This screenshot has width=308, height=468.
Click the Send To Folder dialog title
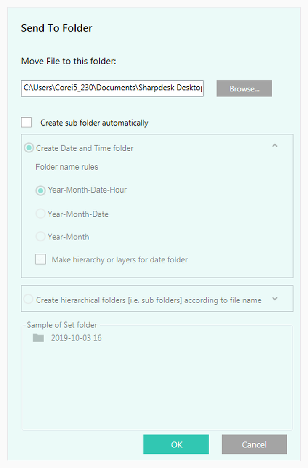[x=57, y=28]
